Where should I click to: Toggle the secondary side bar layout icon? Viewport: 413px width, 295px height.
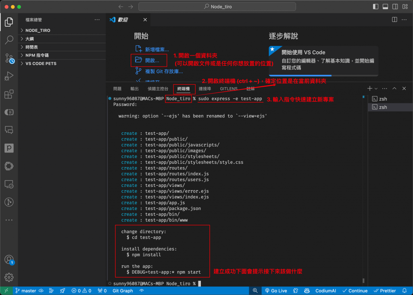click(x=395, y=6)
